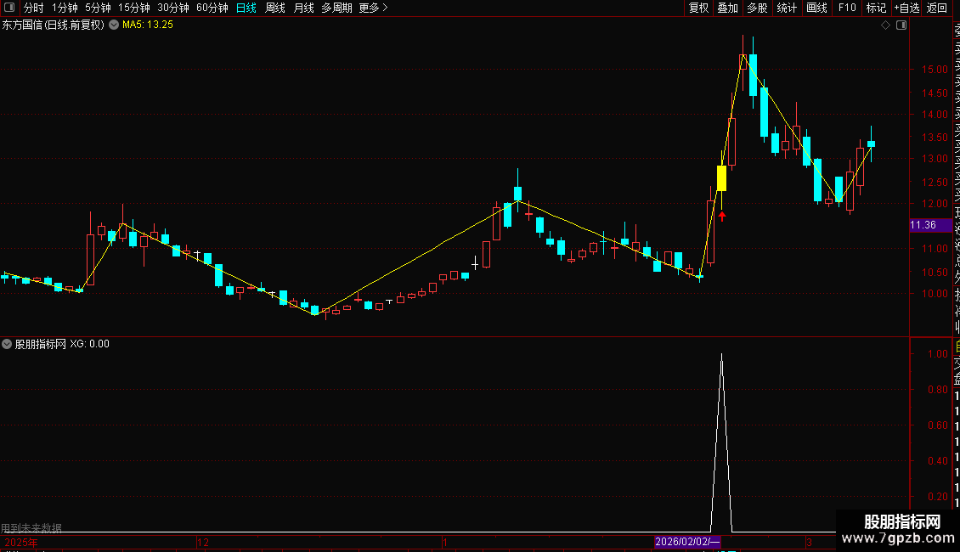Click the month 3 time axis label
The image size is (960, 552).
coord(809,542)
